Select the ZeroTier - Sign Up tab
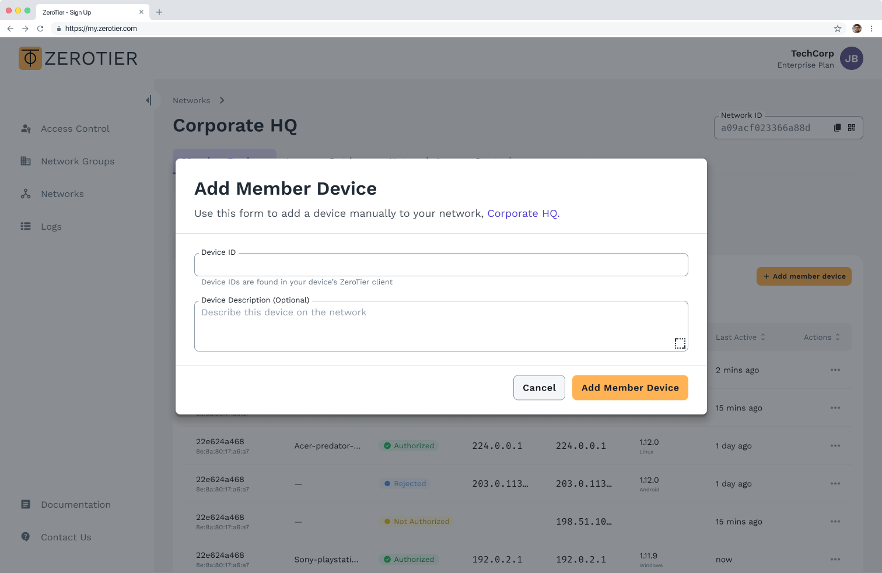882x573 pixels. click(x=92, y=12)
